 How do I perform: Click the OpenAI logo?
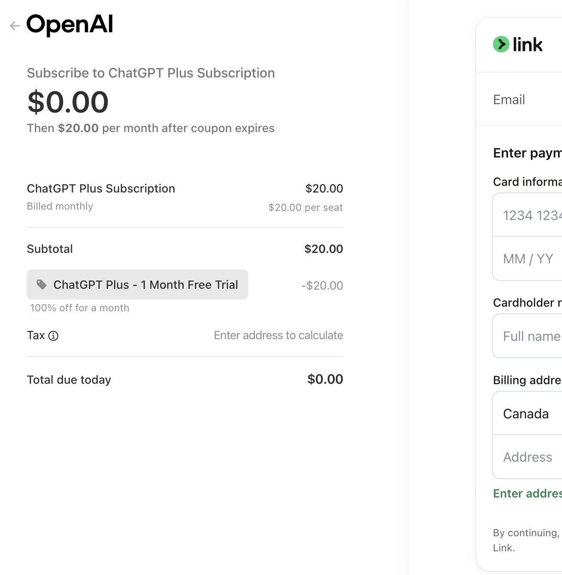pyautogui.click(x=70, y=24)
